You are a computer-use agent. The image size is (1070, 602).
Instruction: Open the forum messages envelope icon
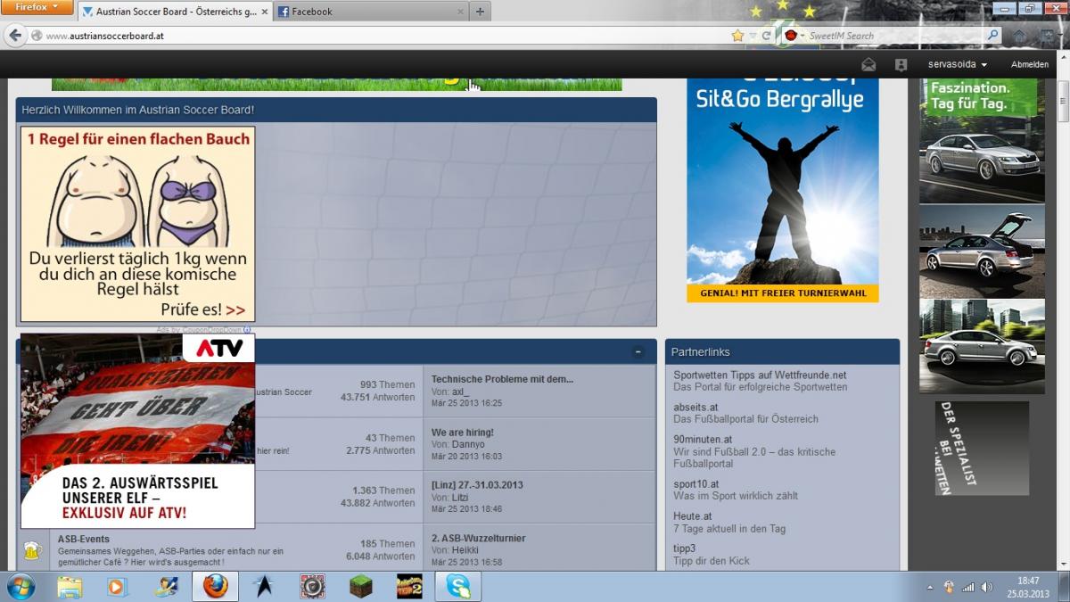coord(868,65)
